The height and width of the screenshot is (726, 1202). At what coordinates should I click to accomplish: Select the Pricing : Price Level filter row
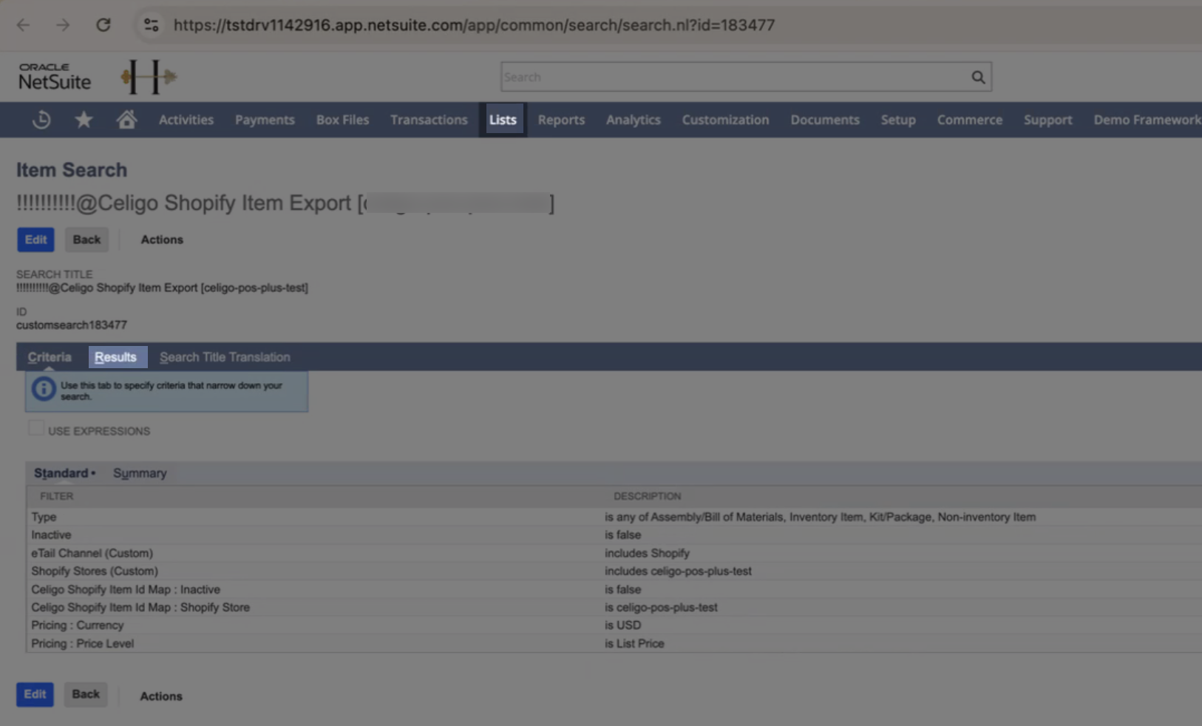tap(614, 643)
